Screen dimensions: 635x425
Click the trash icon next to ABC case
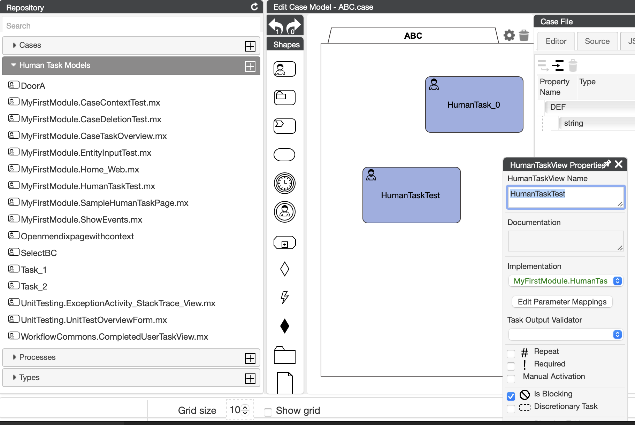point(524,35)
